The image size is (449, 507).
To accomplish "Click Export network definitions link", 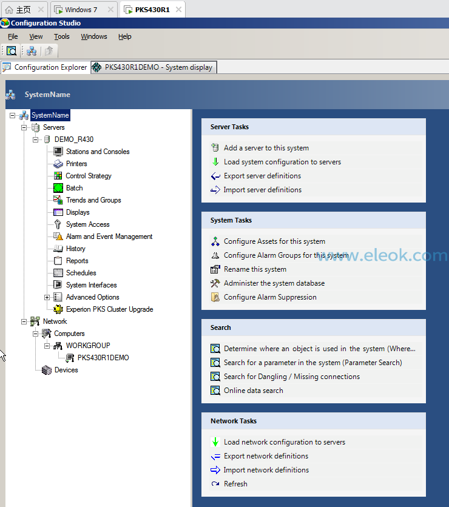I will [266, 455].
